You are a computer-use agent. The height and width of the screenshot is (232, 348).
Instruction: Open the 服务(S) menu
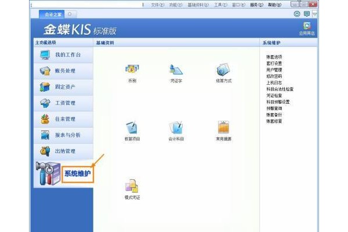pos(256,5)
